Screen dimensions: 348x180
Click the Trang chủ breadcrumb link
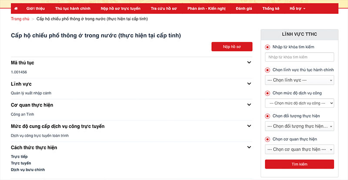click(x=20, y=20)
